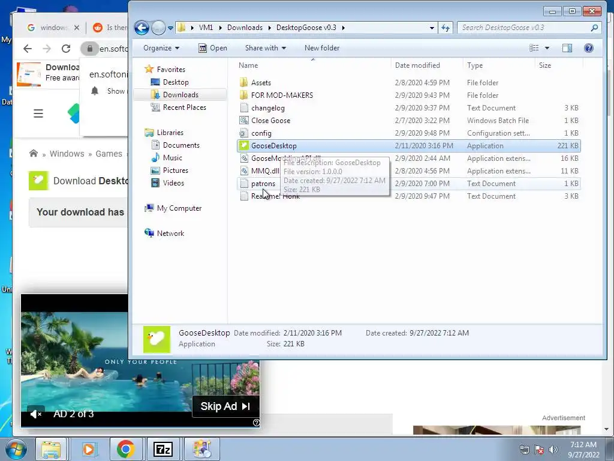Open Documents library
The width and height of the screenshot is (614, 461).
[181, 145]
